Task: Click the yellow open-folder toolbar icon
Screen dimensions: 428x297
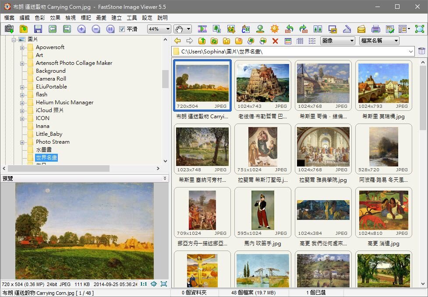Action: pos(24,28)
